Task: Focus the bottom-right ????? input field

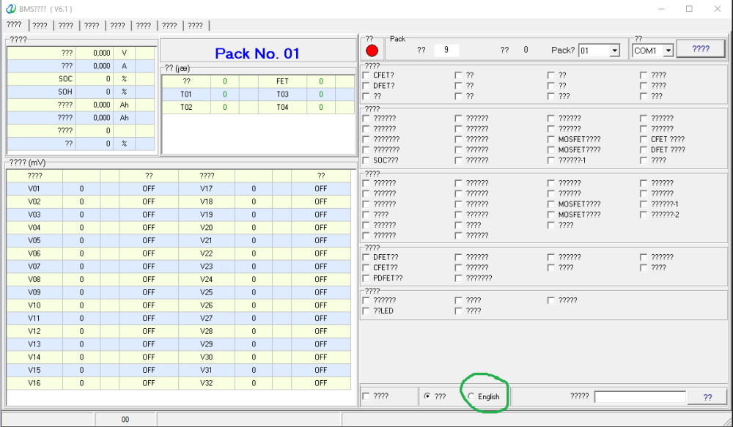Action: (640, 397)
